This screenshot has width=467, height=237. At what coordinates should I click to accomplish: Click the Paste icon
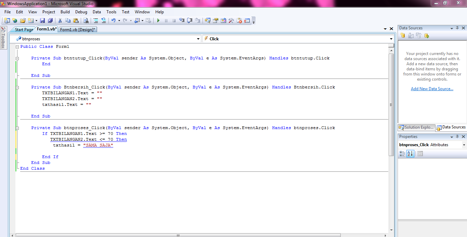(75, 20)
